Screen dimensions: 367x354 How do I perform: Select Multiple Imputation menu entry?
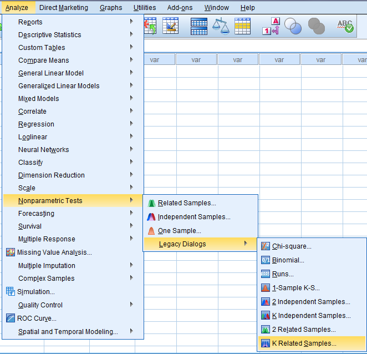pyautogui.click(x=73, y=266)
